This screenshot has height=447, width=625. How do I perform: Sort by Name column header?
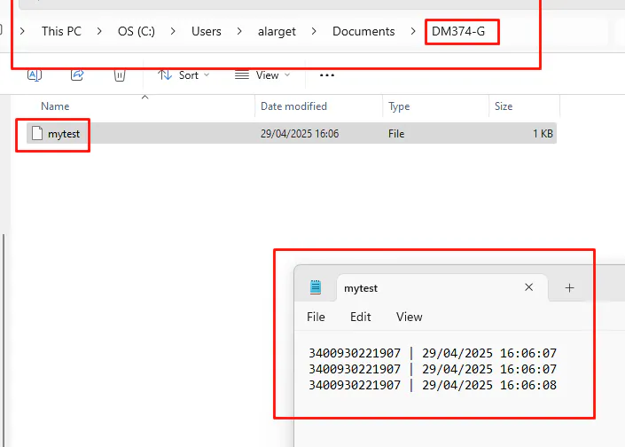tap(55, 106)
